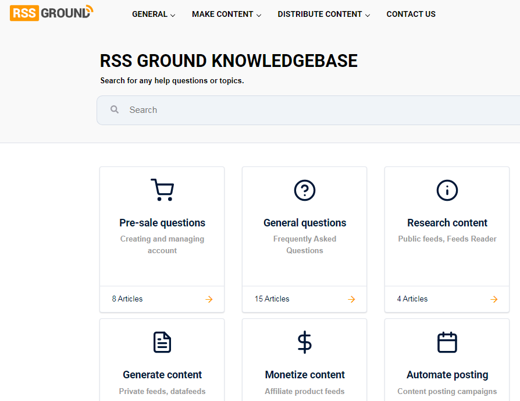This screenshot has height=401, width=520.
Task: Expand the MAKE CONTENT chevron arrow
Action: (259, 15)
